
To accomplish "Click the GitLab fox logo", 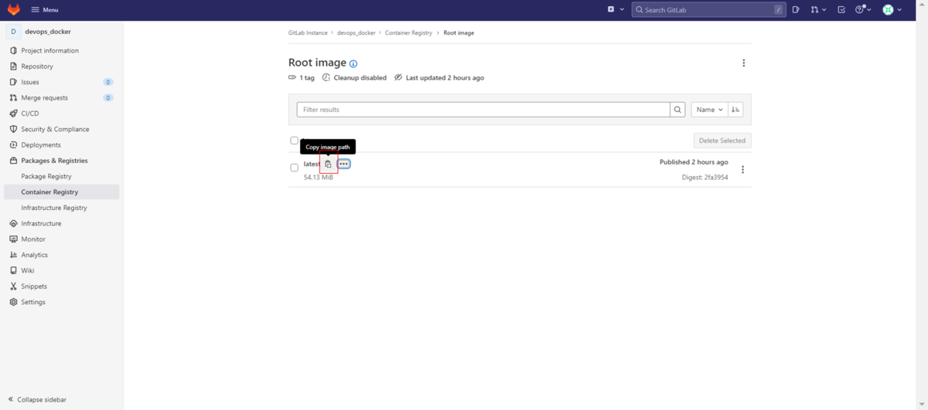I will point(14,9).
